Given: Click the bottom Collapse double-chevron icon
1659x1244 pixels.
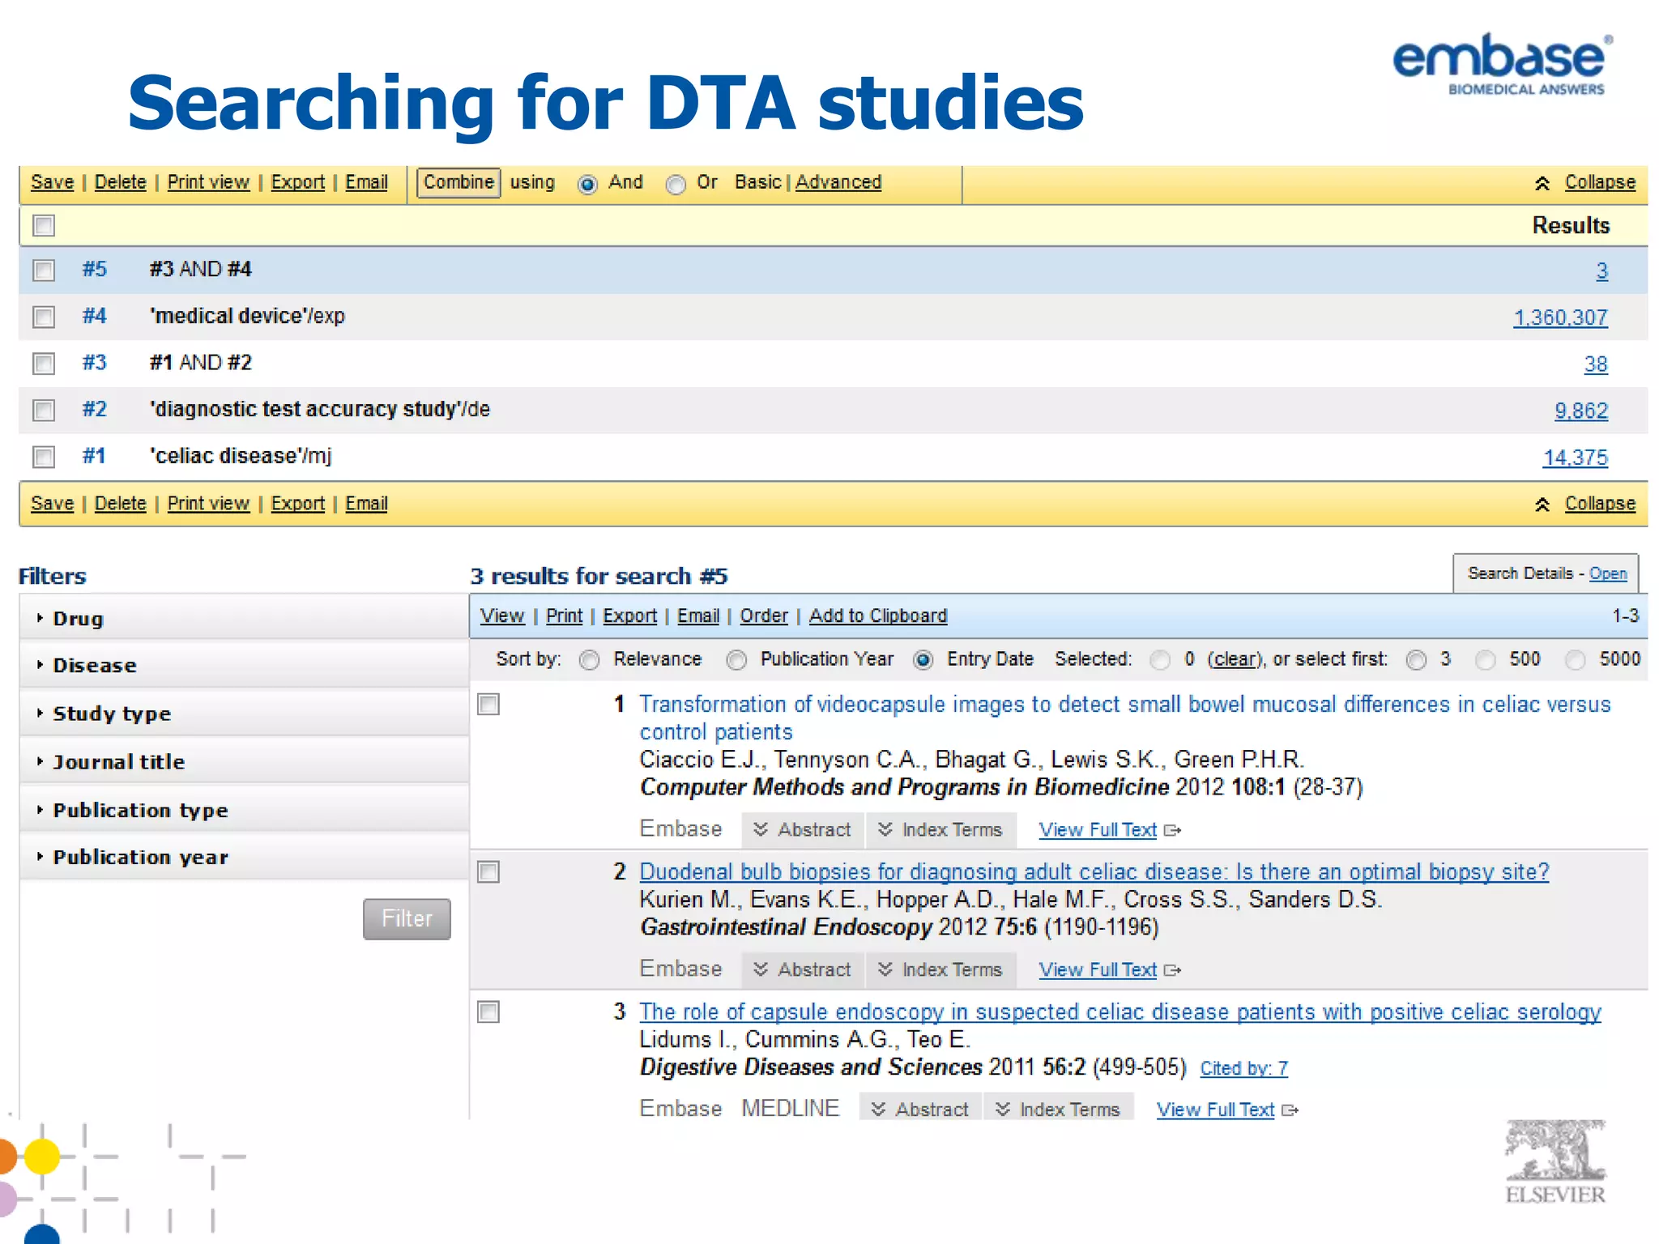Looking at the screenshot, I should click(x=1542, y=505).
